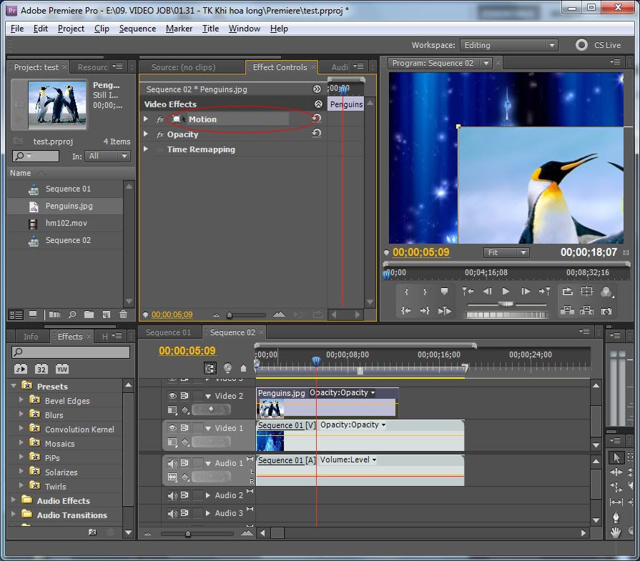Expand Time Remapping properties
The height and width of the screenshot is (561, 640).
coord(146,149)
